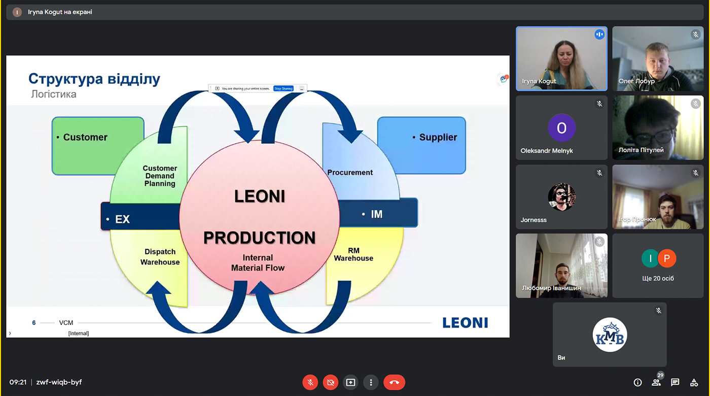Select Ігор Пронюк video tile
Image resolution: width=710 pixels, height=396 pixels.
(658, 196)
